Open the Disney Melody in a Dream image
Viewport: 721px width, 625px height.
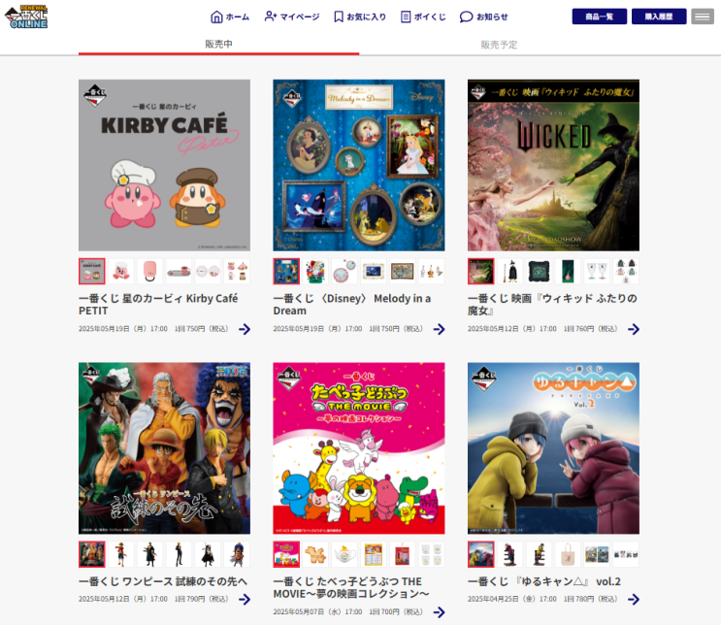(x=359, y=165)
